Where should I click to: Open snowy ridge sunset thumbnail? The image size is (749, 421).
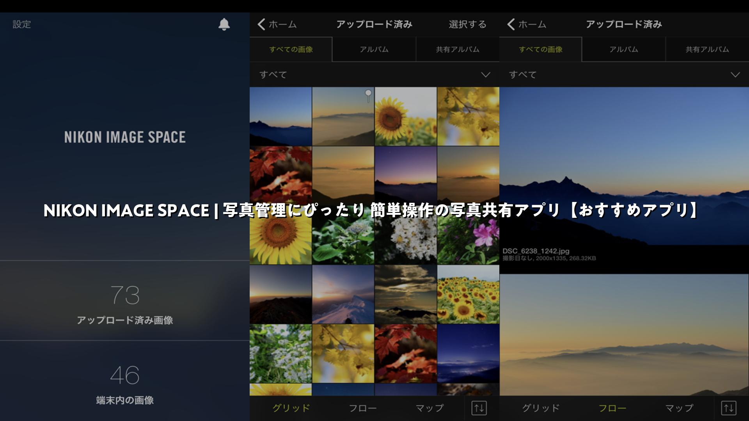tap(343, 294)
